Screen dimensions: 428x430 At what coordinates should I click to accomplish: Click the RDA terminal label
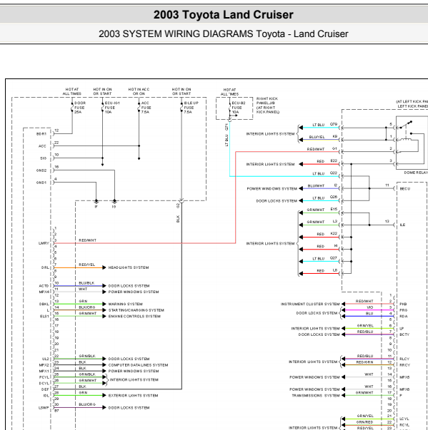click(403, 316)
